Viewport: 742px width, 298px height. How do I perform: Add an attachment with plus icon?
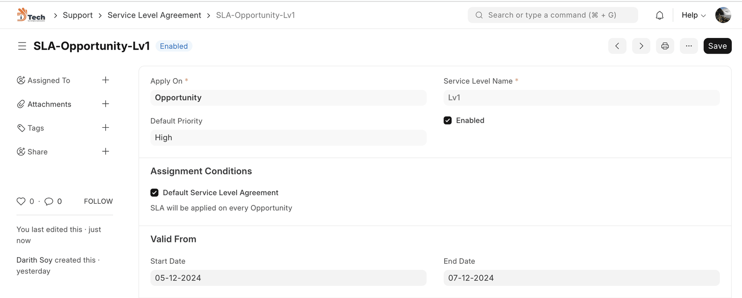pyautogui.click(x=106, y=104)
